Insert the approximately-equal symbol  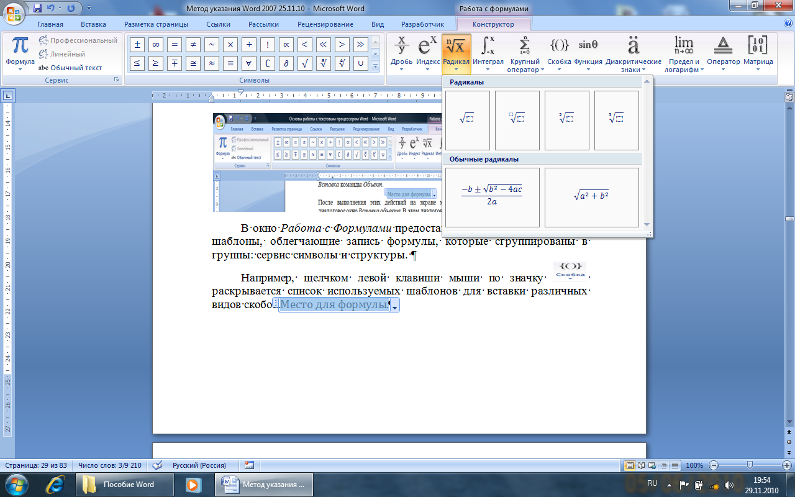point(212,63)
